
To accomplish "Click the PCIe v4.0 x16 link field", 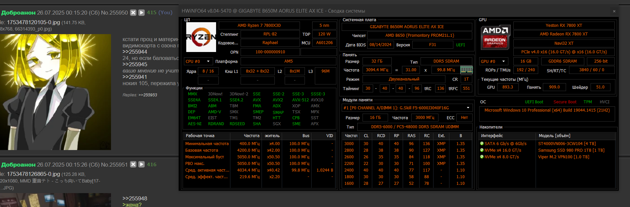I will point(564,52).
